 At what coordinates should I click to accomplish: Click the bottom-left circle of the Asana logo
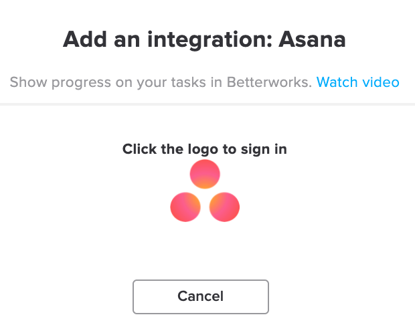click(x=185, y=207)
